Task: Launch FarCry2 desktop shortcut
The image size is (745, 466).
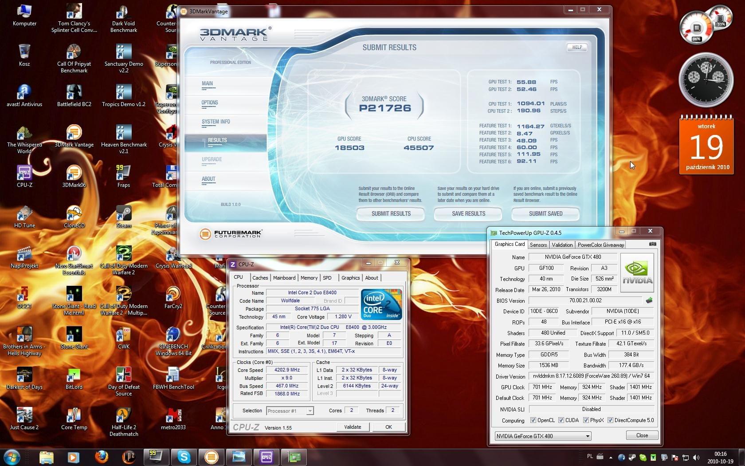Action: coord(173,298)
